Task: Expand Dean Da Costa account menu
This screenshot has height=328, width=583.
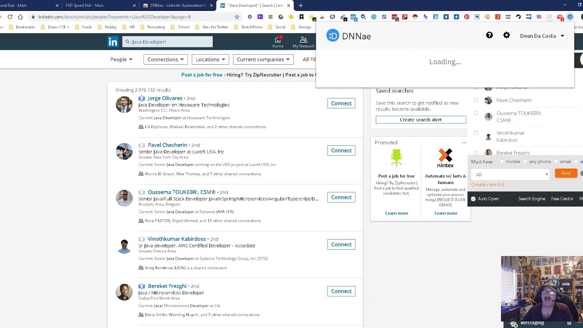Action: [x=542, y=36]
